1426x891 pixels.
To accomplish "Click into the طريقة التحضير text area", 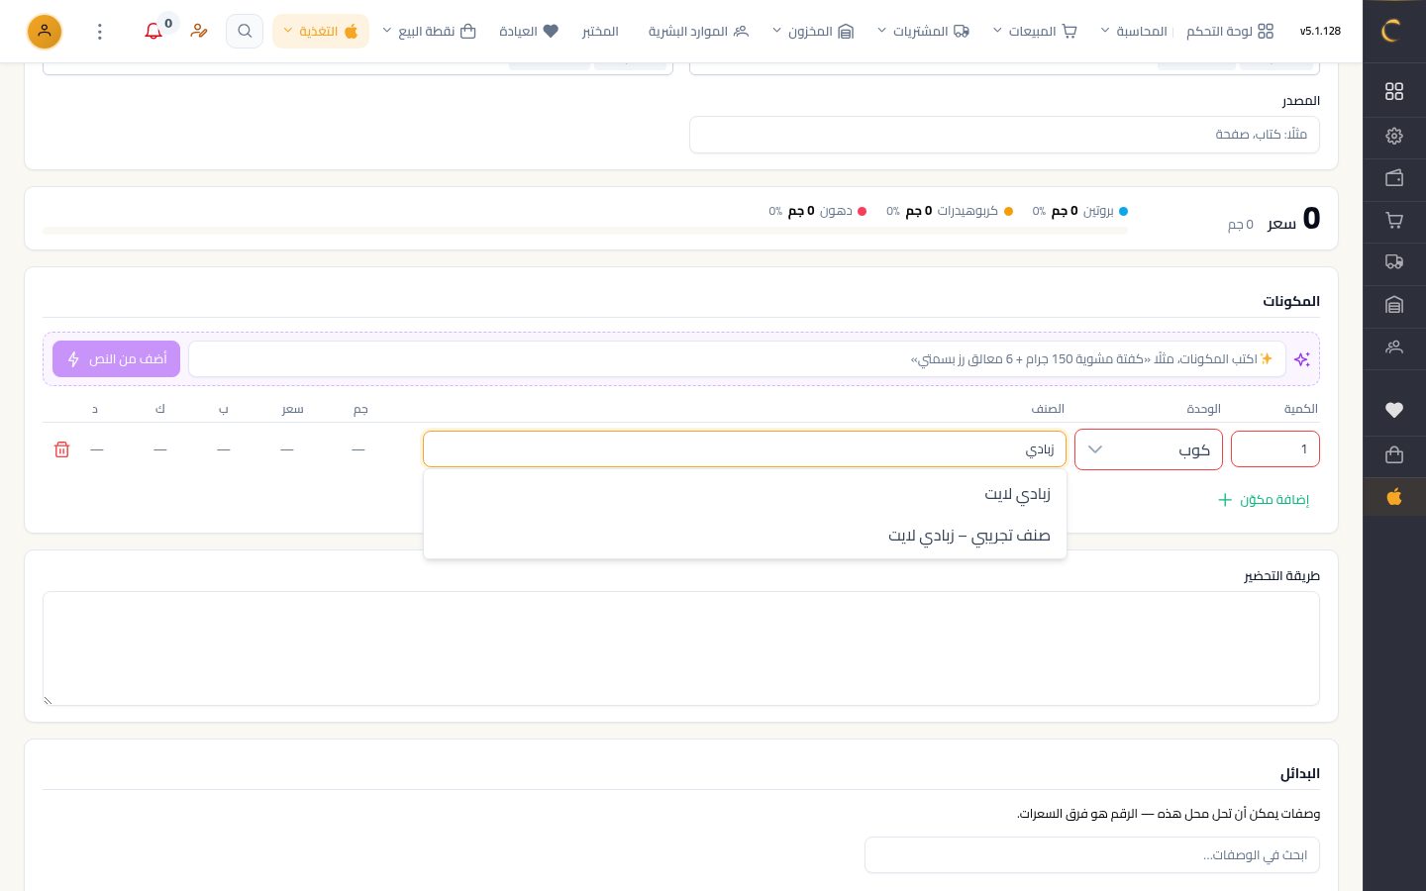I will [x=681, y=648].
